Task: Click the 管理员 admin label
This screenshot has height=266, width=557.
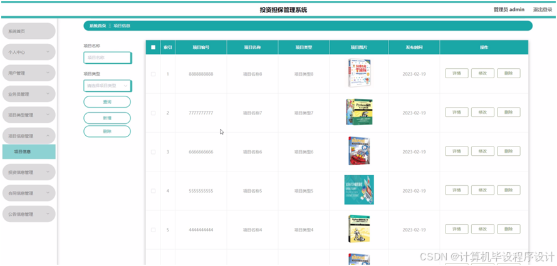Action: coord(509,9)
